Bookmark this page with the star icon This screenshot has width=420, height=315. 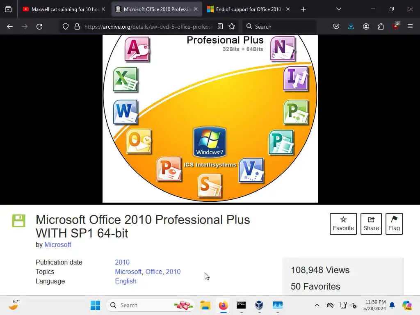pos(232,27)
